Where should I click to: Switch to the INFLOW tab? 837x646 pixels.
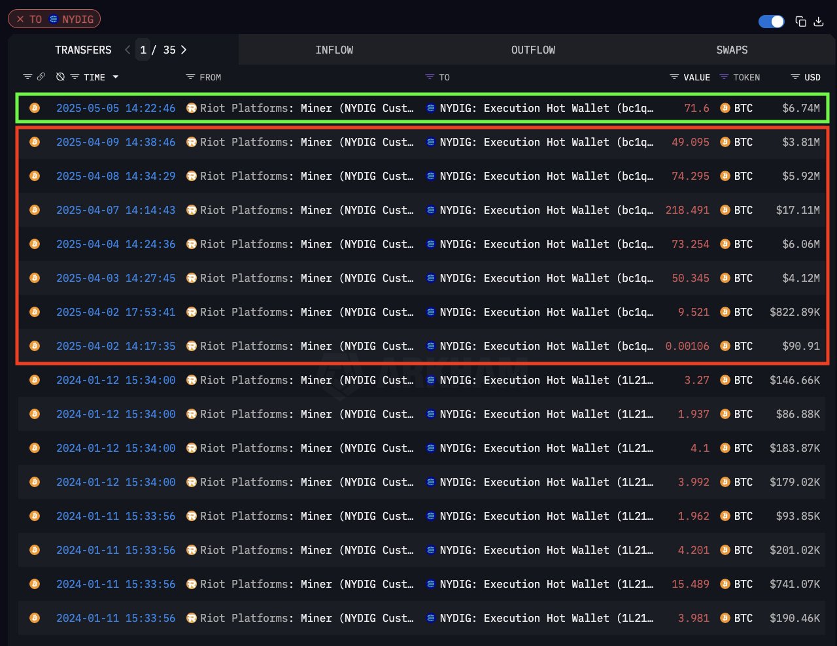click(334, 50)
